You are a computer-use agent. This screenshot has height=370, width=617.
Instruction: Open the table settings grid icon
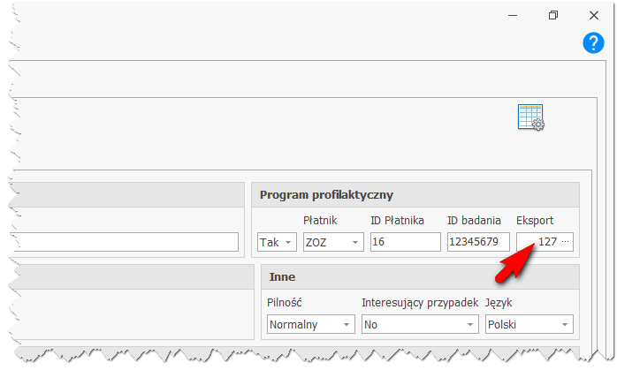[x=531, y=117]
